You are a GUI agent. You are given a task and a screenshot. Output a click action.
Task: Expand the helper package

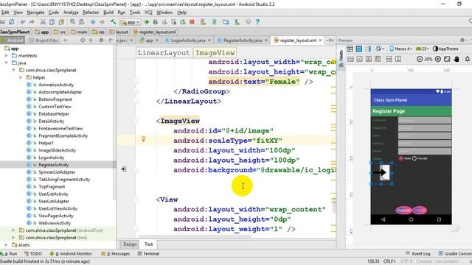pyautogui.click(x=21, y=77)
